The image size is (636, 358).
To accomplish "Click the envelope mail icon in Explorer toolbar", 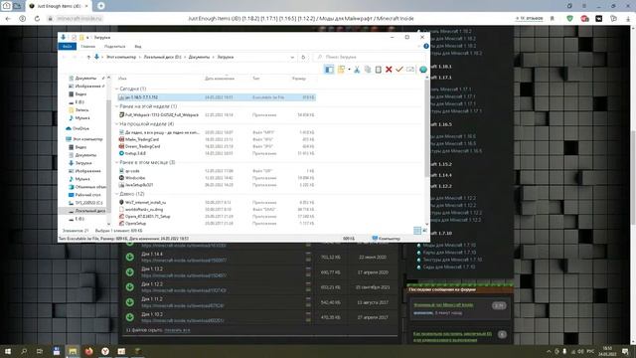I will 410,70.
